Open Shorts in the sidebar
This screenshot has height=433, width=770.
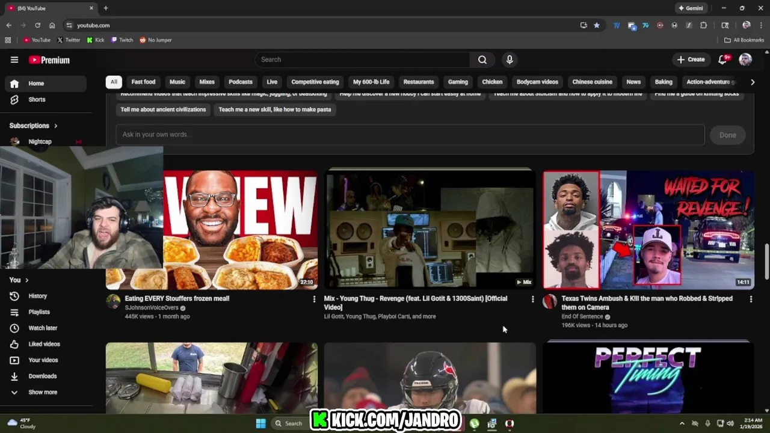click(46, 99)
